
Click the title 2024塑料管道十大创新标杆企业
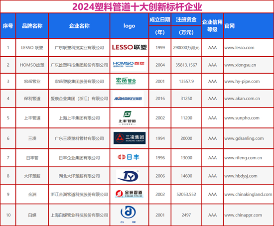(x=137, y=7)
